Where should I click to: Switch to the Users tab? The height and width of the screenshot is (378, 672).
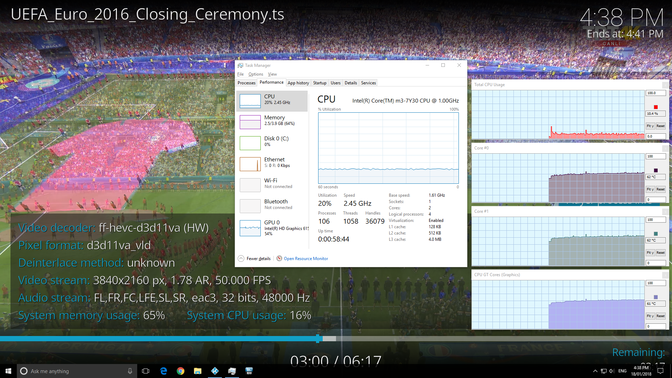pyautogui.click(x=335, y=83)
